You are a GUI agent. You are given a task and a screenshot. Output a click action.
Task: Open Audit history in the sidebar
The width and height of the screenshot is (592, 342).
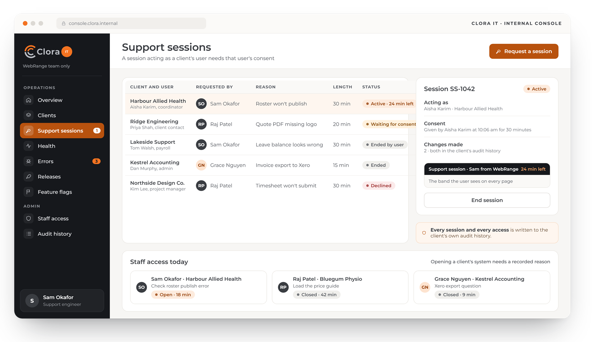(62, 234)
